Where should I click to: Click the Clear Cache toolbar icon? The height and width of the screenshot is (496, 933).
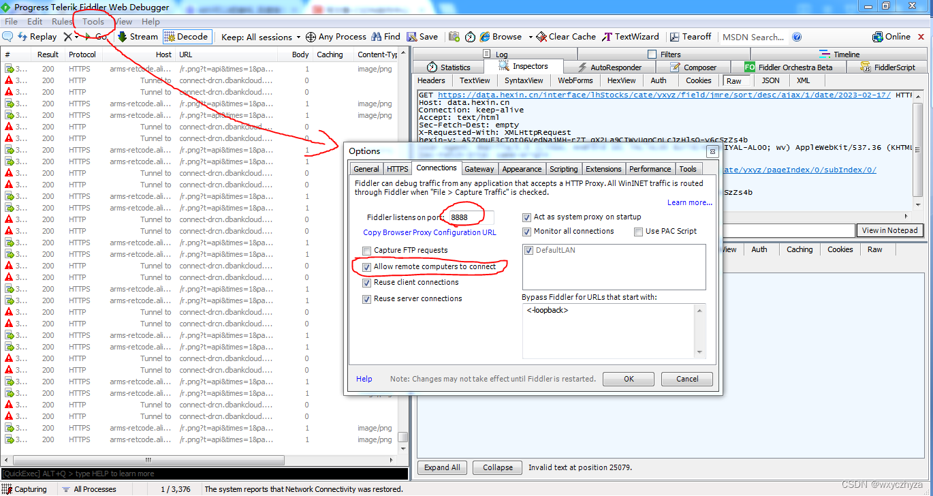tap(541, 37)
